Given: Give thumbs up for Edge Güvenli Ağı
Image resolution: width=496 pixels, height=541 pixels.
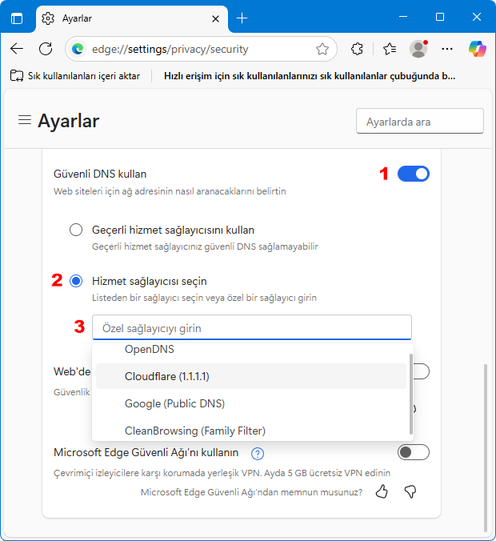Looking at the screenshot, I should tap(382, 491).
